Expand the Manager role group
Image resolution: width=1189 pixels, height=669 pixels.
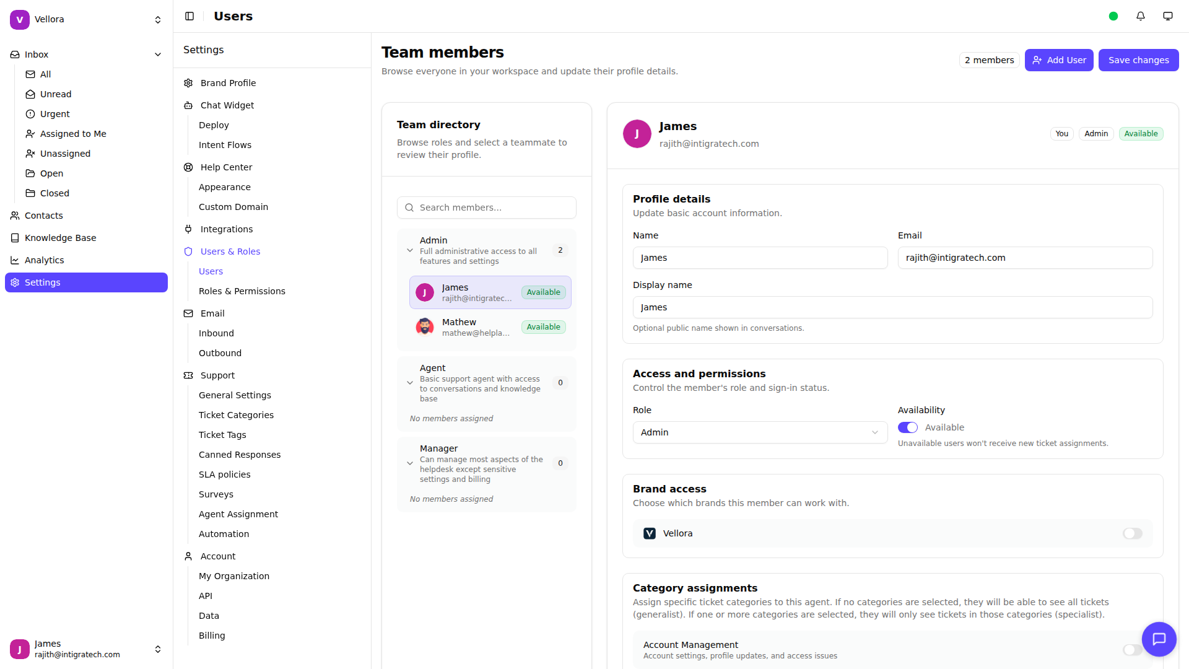[x=410, y=463]
